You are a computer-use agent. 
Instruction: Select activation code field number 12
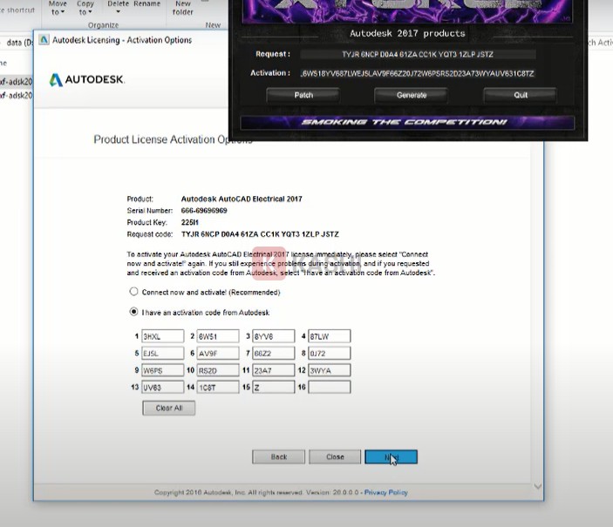(329, 370)
